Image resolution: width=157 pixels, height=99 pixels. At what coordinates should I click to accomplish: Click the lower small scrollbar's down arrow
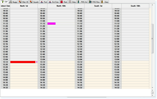[152, 95]
